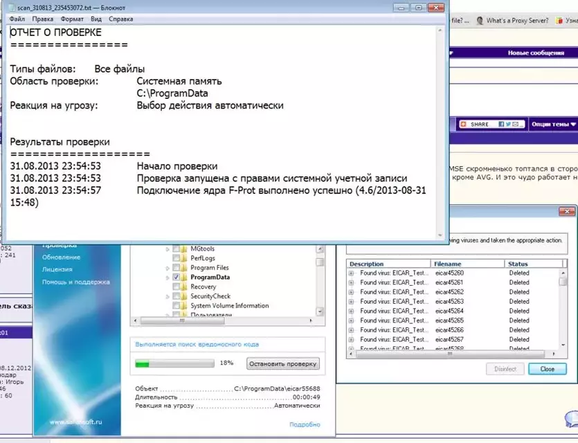
Task: Open the Опции темы dropdown in browser
Action: tap(553, 124)
